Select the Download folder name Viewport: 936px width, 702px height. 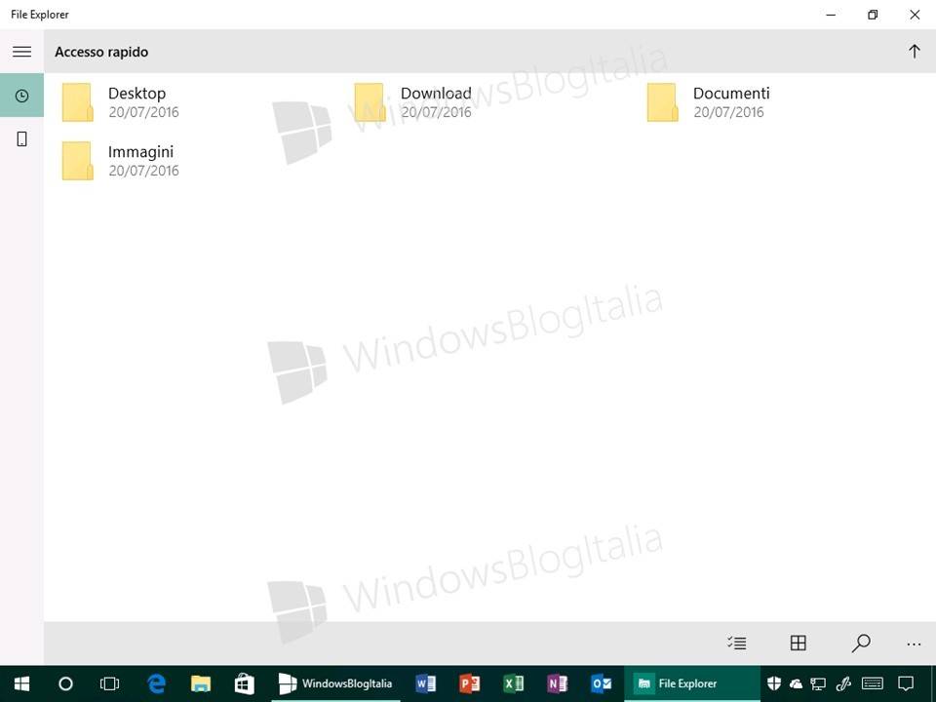click(436, 94)
